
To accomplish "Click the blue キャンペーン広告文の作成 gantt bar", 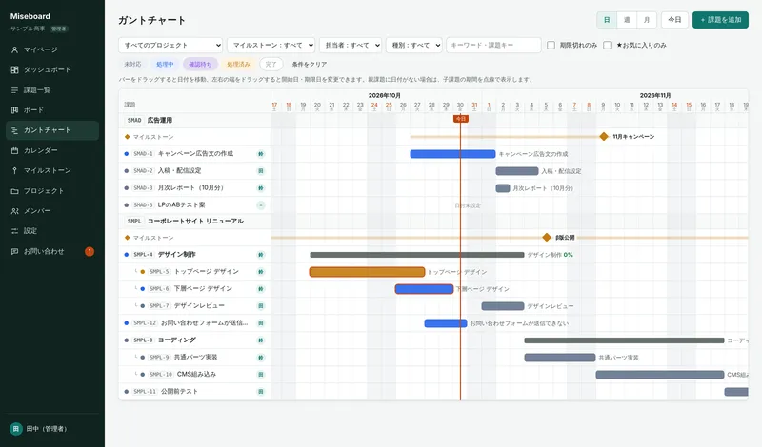I will tap(452, 154).
